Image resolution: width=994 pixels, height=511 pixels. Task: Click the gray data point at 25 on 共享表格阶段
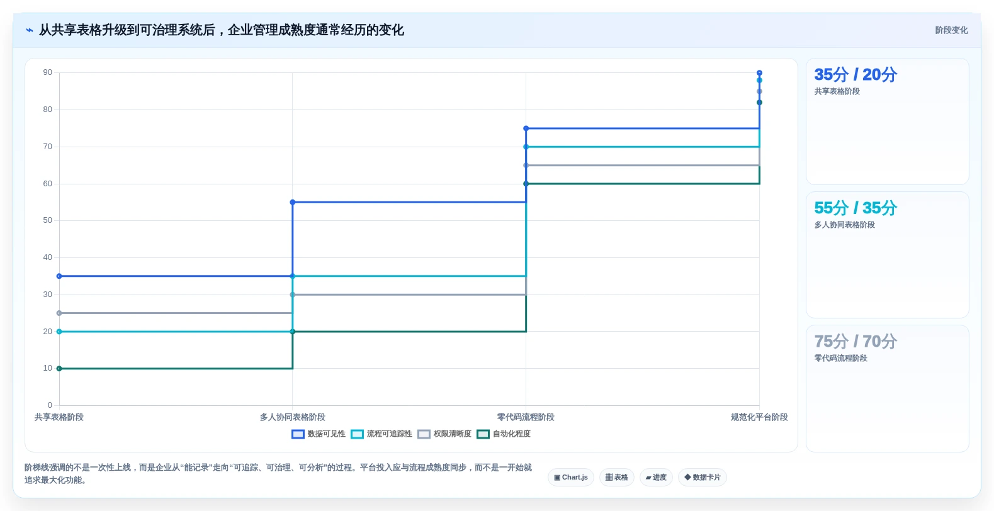pyautogui.click(x=59, y=313)
